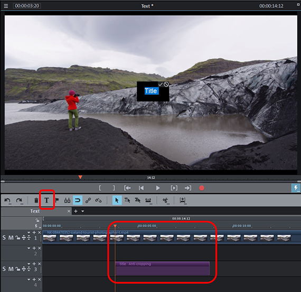The image size is (301, 292).
Task: Redo the last action
Action: [x=19, y=201]
